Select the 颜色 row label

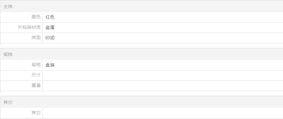[36, 17]
